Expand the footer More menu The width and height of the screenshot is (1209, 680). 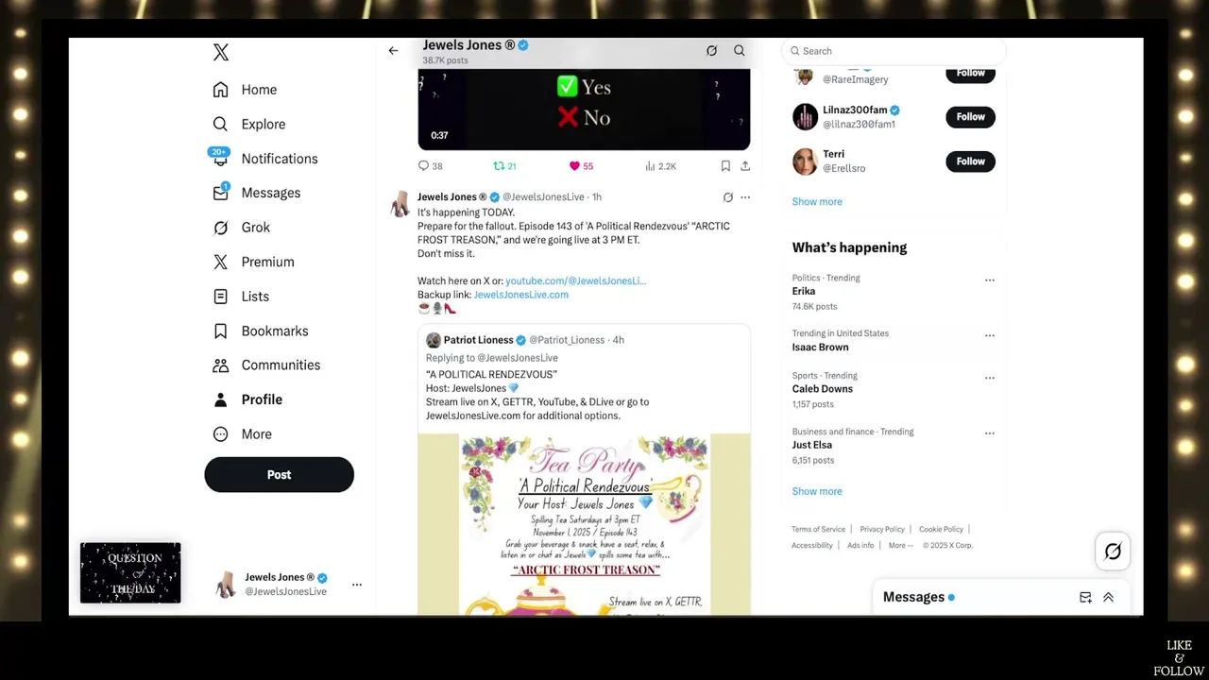coord(900,545)
